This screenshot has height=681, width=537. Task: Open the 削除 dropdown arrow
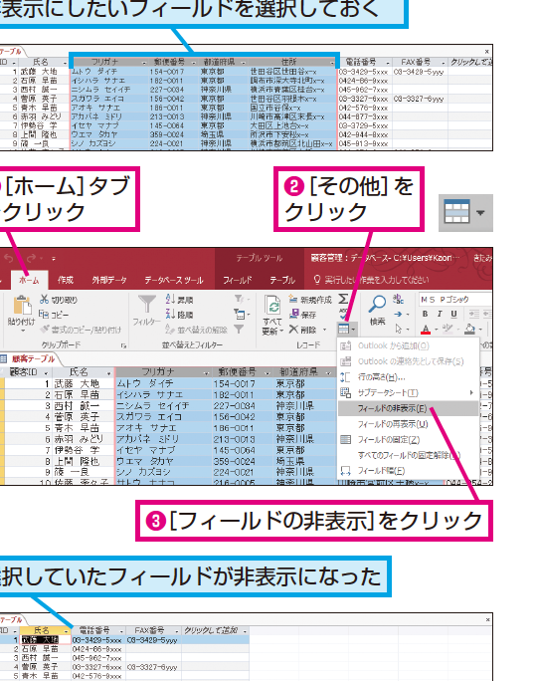click(324, 330)
